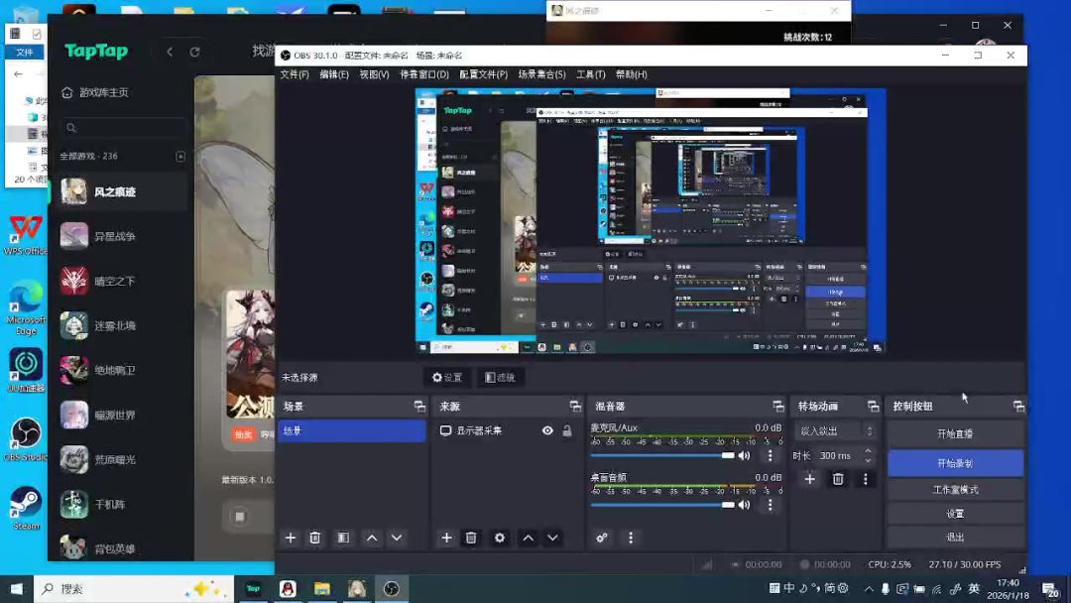Viewport: 1071px width, 603px height.
Task: Select 异星战争 in TapTap game list
Action: (119, 236)
